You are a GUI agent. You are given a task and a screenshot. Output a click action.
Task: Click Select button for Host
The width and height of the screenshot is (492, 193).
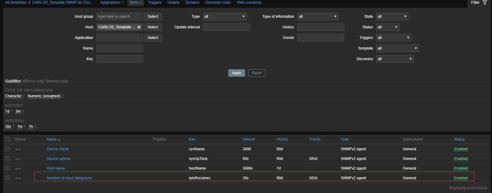pos(153,27)
